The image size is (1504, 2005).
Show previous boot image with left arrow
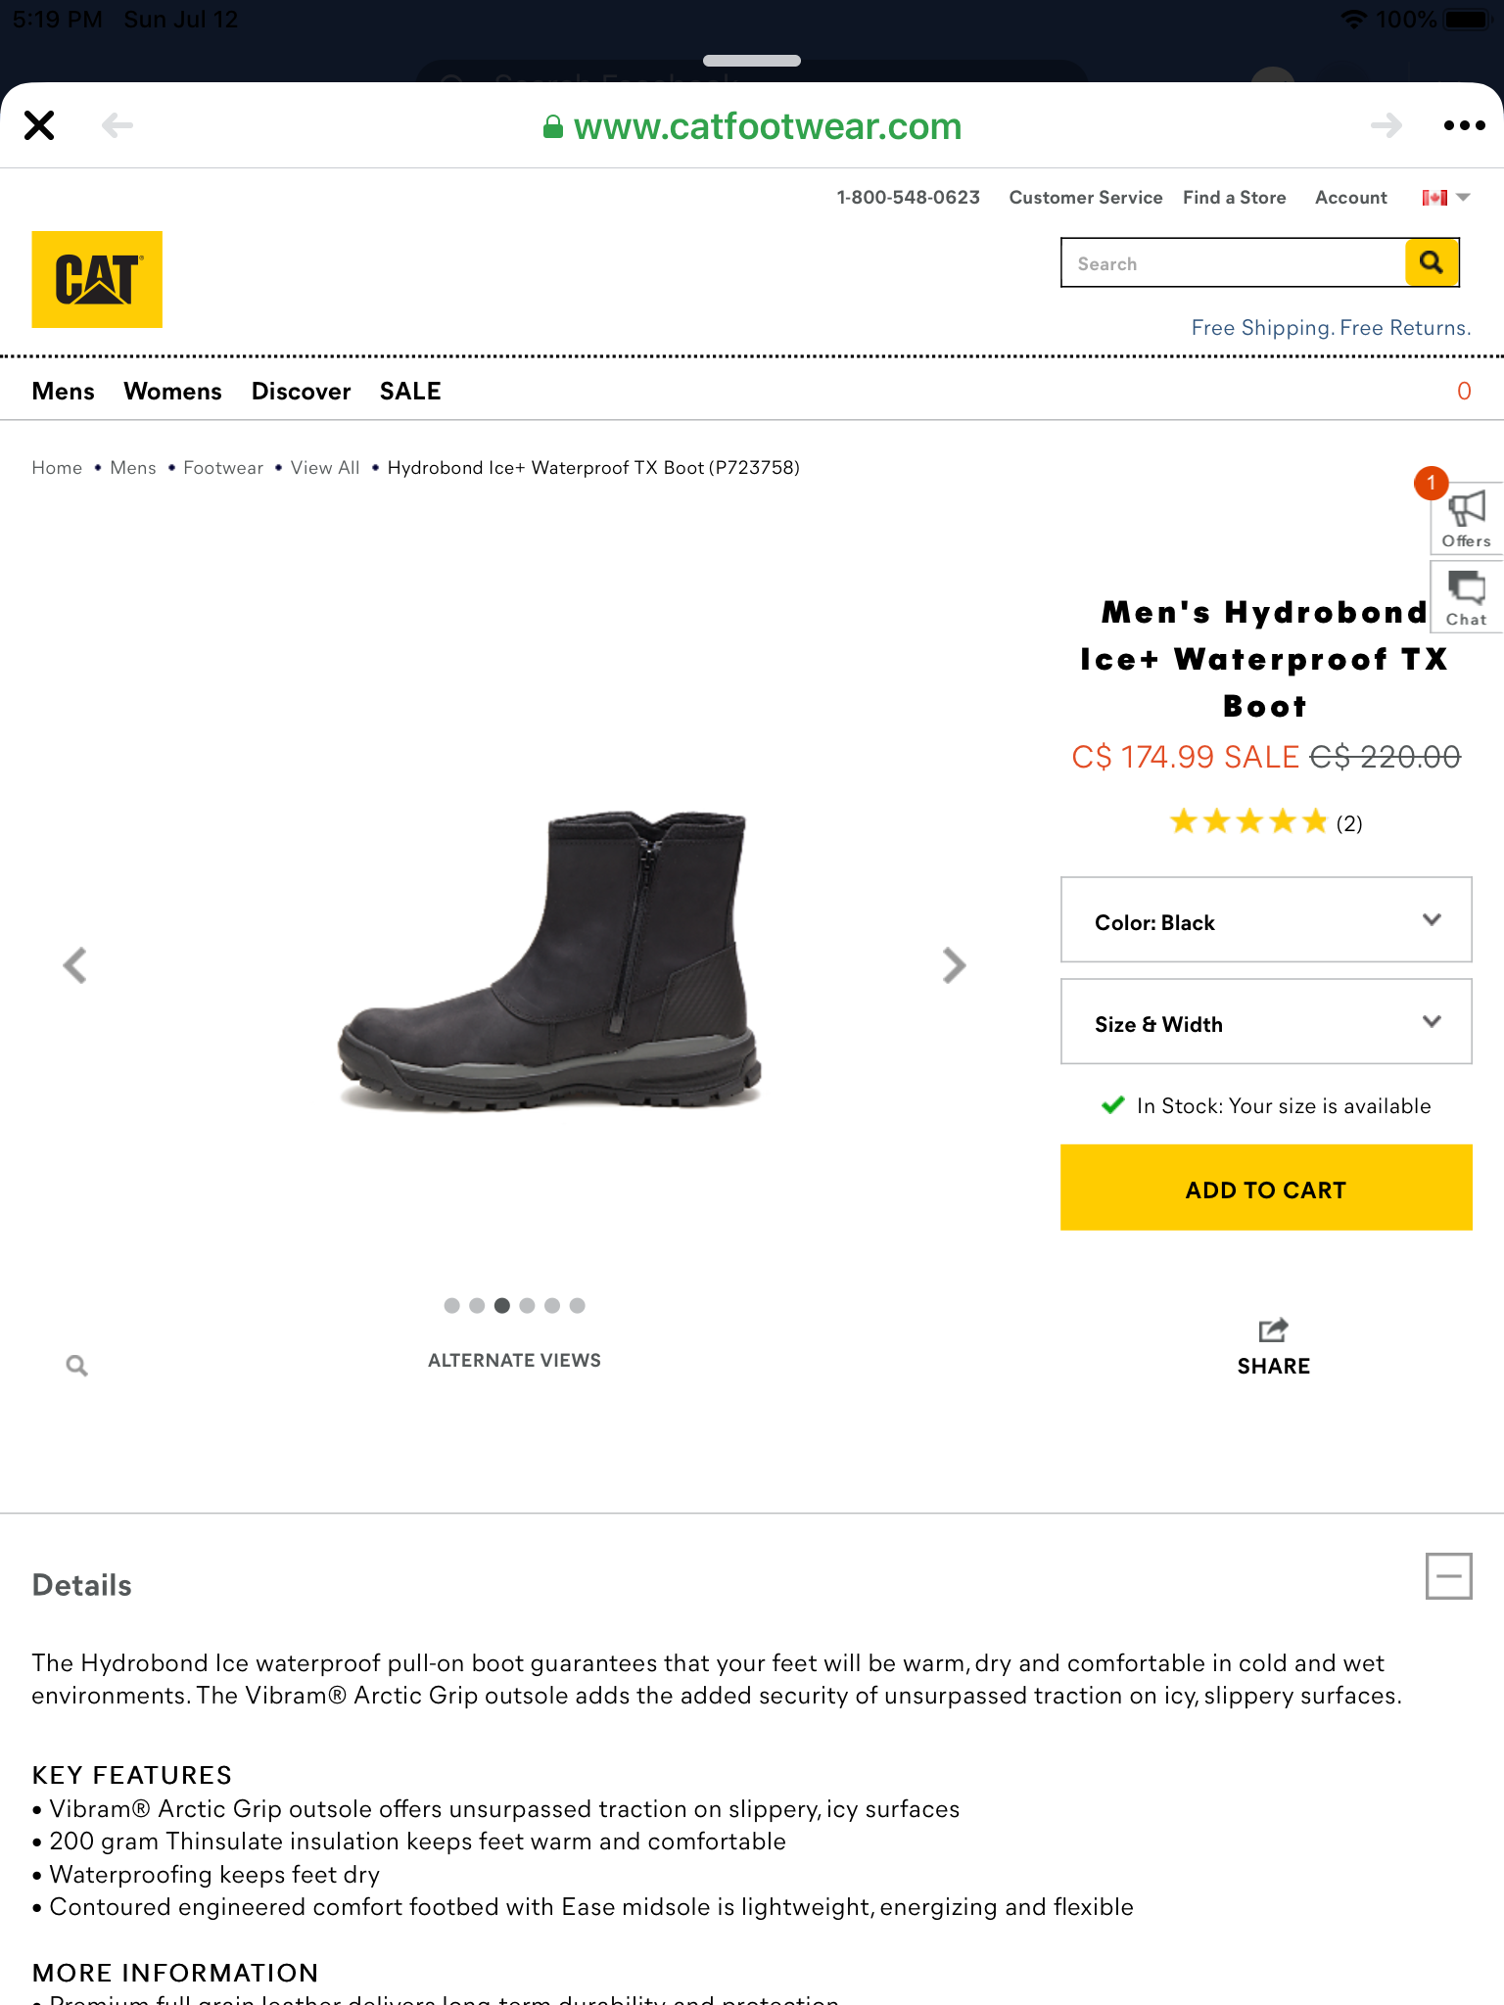[75, 965]
